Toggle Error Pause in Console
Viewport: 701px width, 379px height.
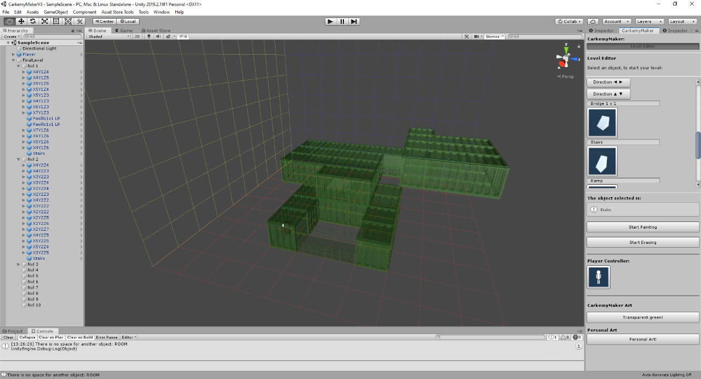pos(107,337)
